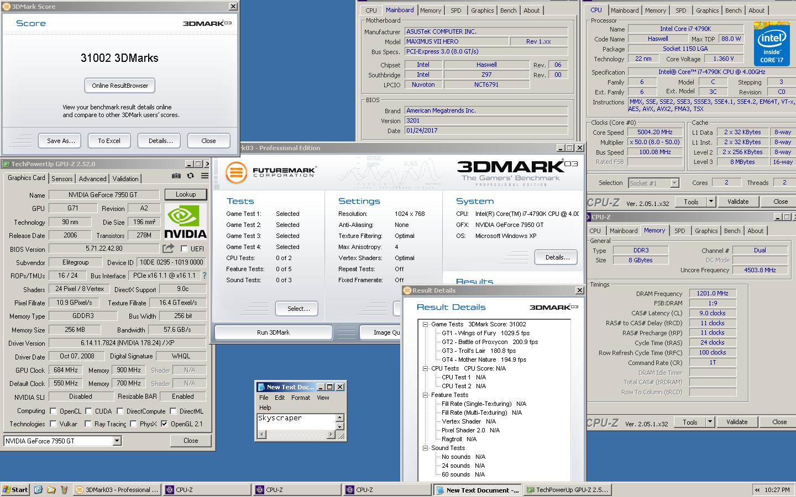Open the GPU-Z hamburger menu icon
This screenshot has width=796, height=497.
click(x=205, y=176)
